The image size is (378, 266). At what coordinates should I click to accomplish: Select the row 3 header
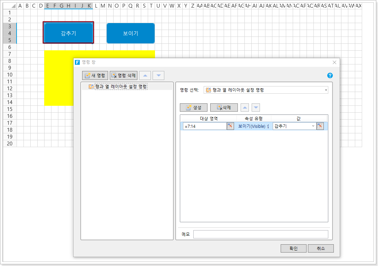[x=10, y=26]
